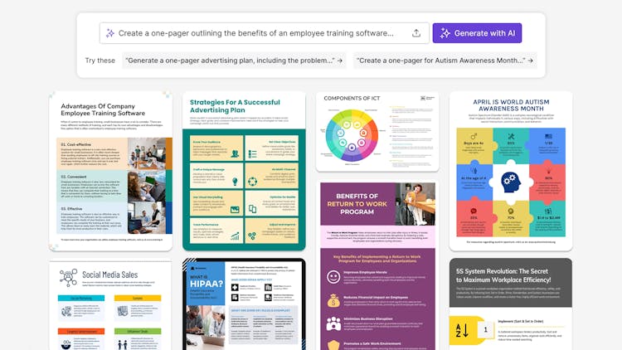Screen dimensions: 622x350
Task: Click the arrow on the Autism Awareness suggestion
Action: click(530, 61)
